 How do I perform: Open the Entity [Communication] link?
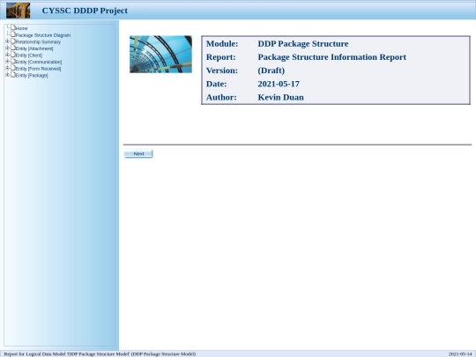point(39,62)
